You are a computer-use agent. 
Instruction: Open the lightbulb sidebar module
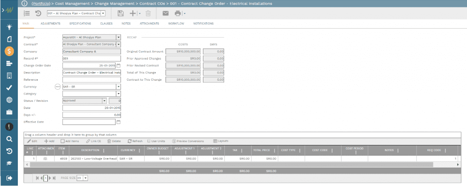(x=9, y=27)
